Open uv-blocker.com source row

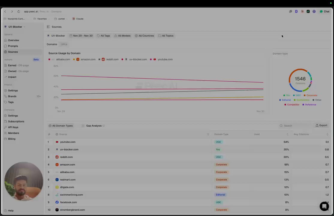coord(188,149)
